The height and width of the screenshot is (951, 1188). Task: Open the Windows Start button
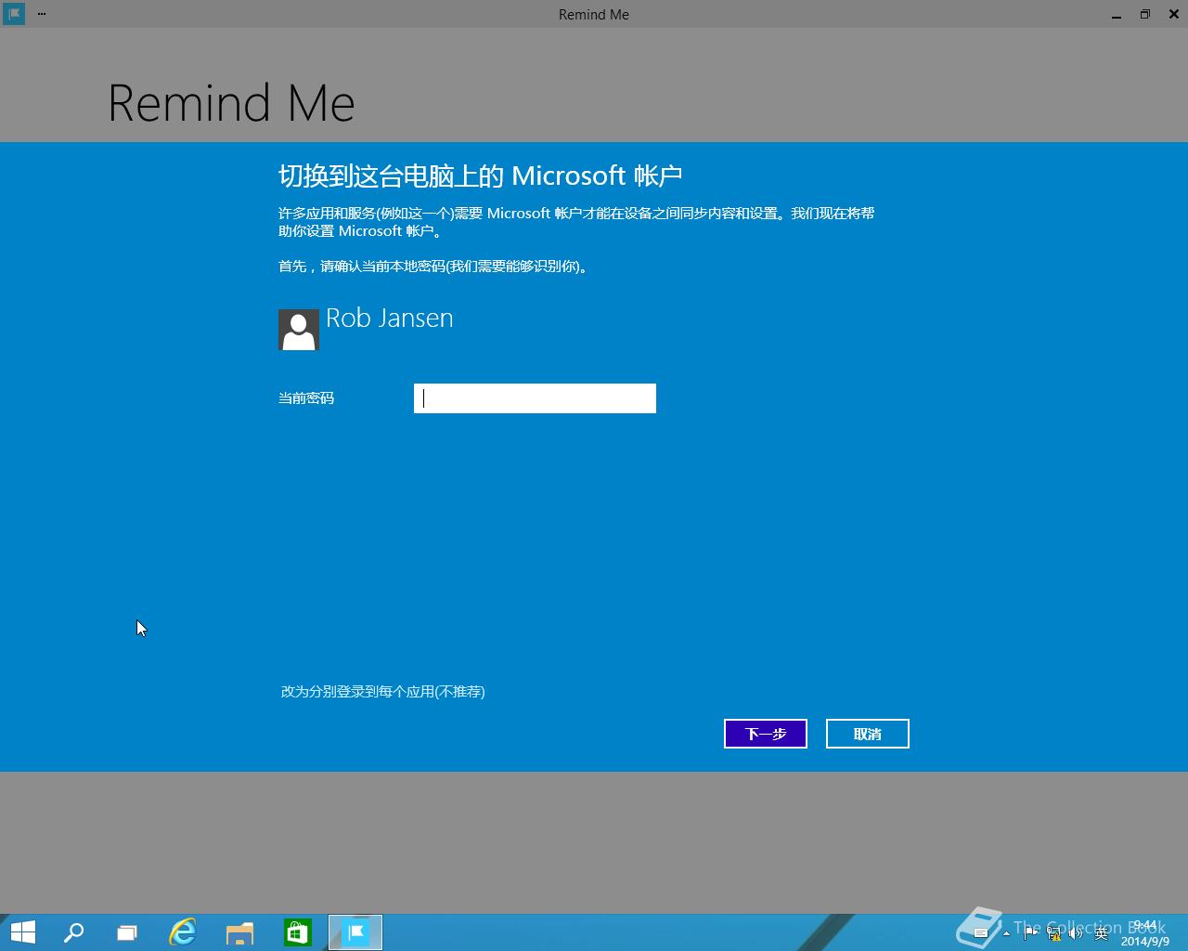point(22,932)
